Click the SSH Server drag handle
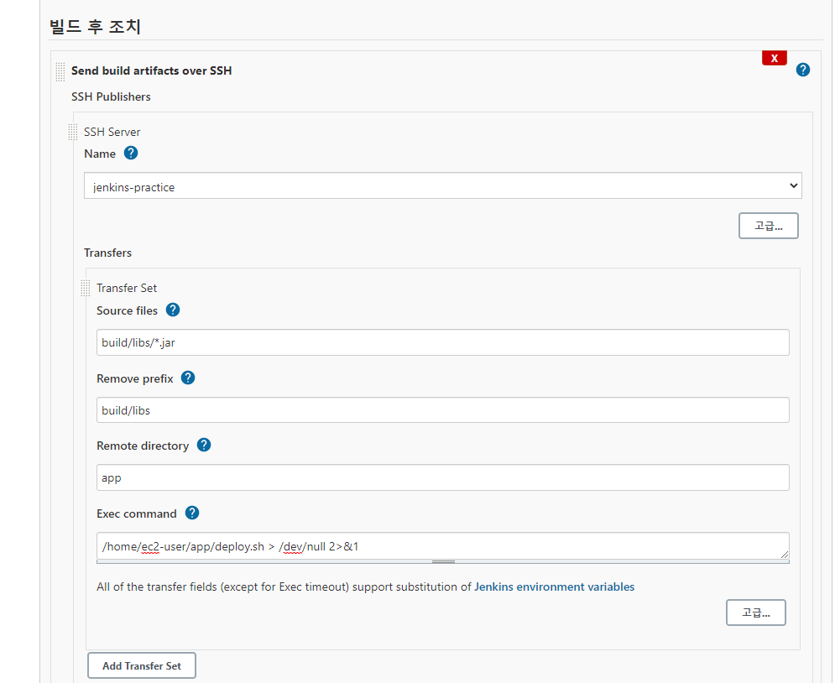835x683 pixels. tap(73, 132)
